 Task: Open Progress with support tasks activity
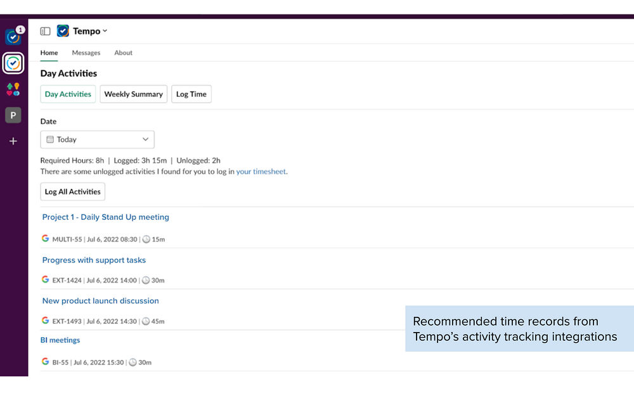[x=94, y=260]
